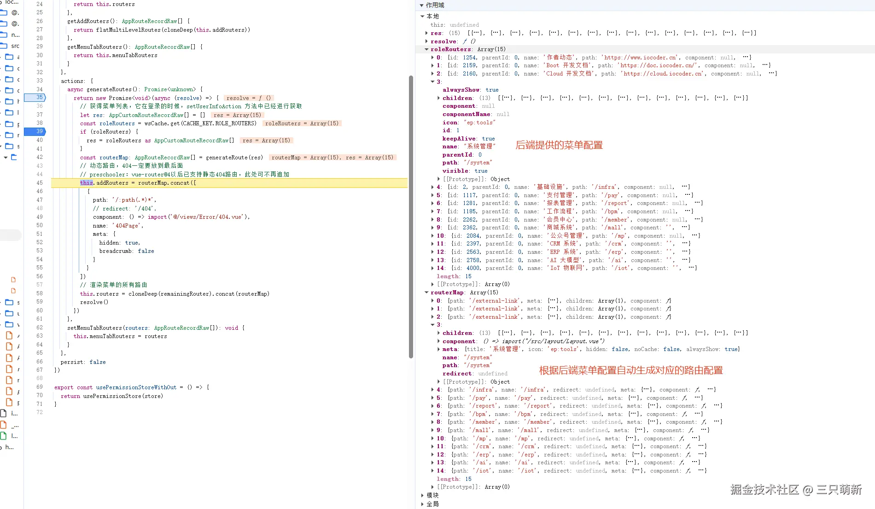This screenshot has width=875, height=509.
Task: Add a breakpoint on line 63
Action: click(x=40, y=336)
